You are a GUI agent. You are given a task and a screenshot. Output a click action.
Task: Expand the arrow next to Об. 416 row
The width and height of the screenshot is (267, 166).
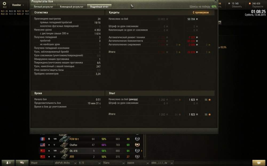pyautogui.click(x=142, y=151)
